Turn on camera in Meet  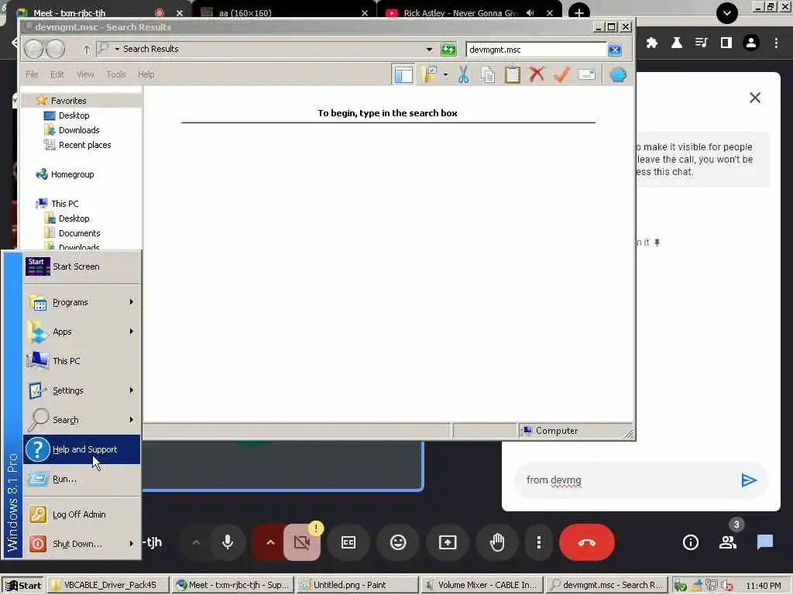click(302, 542)
